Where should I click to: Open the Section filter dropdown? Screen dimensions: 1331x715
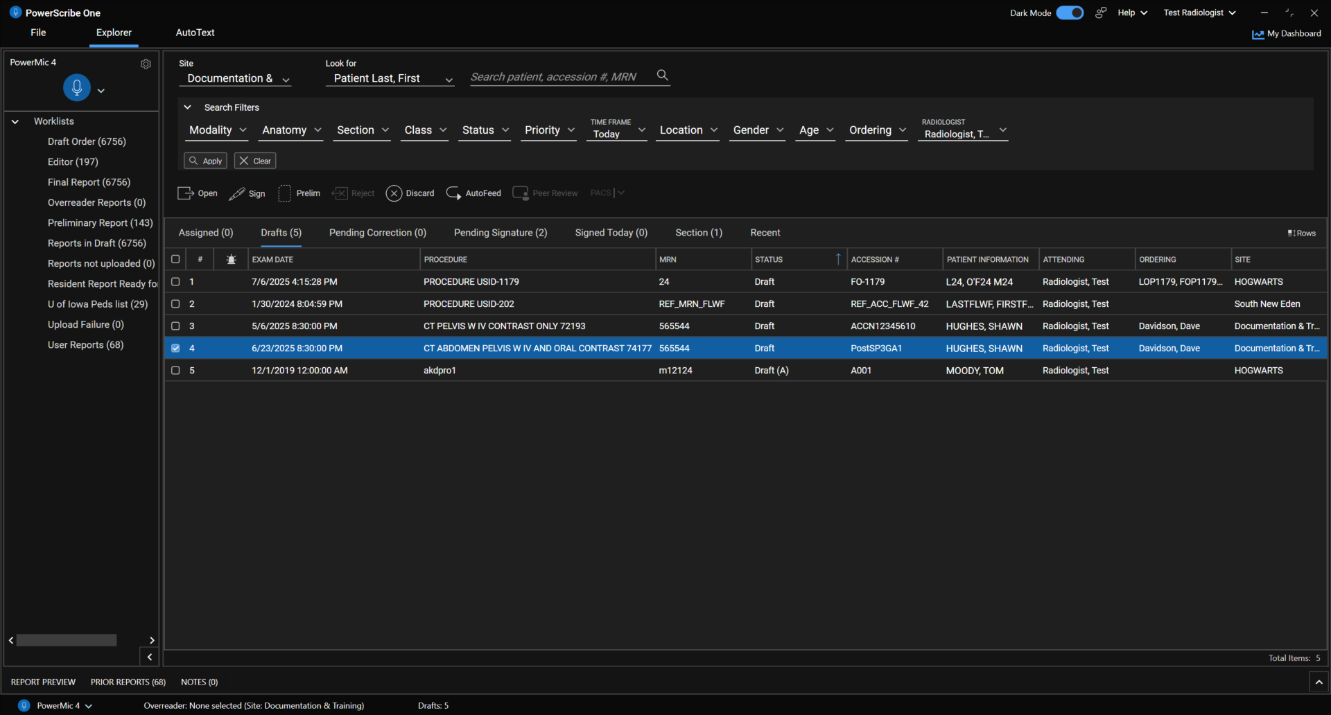coord(362,130)
